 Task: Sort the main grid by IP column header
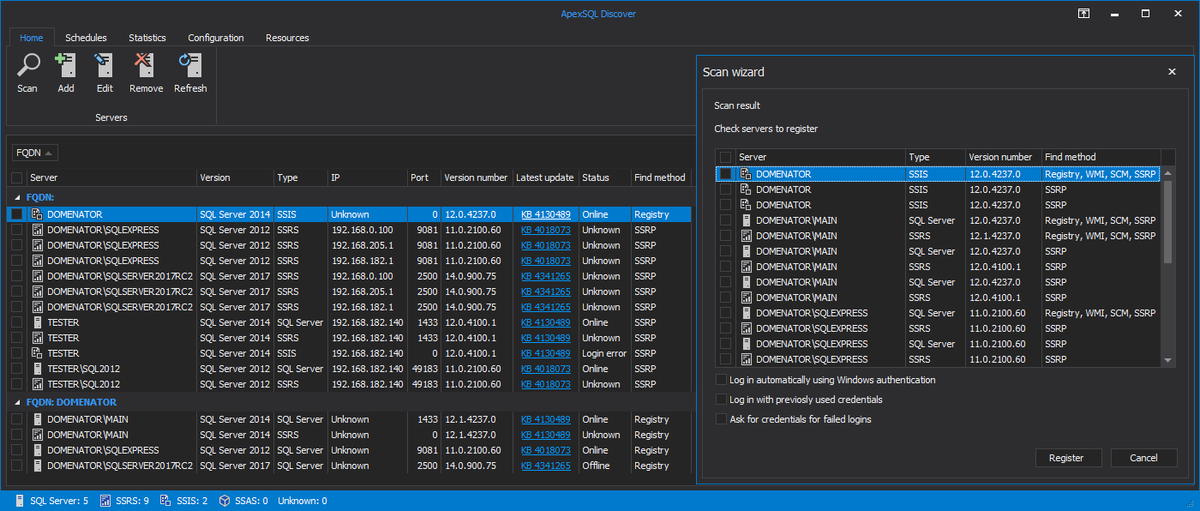tap(367, 177)
